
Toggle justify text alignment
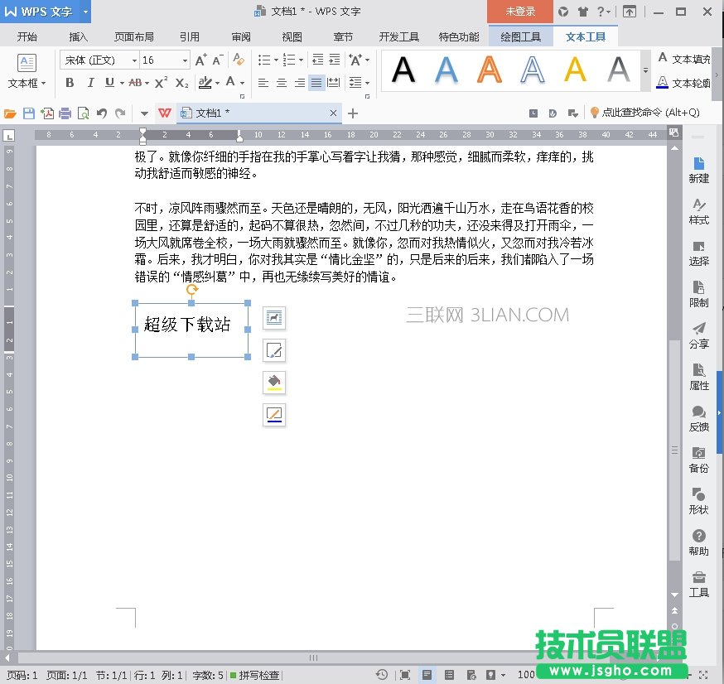coord(316,83)
